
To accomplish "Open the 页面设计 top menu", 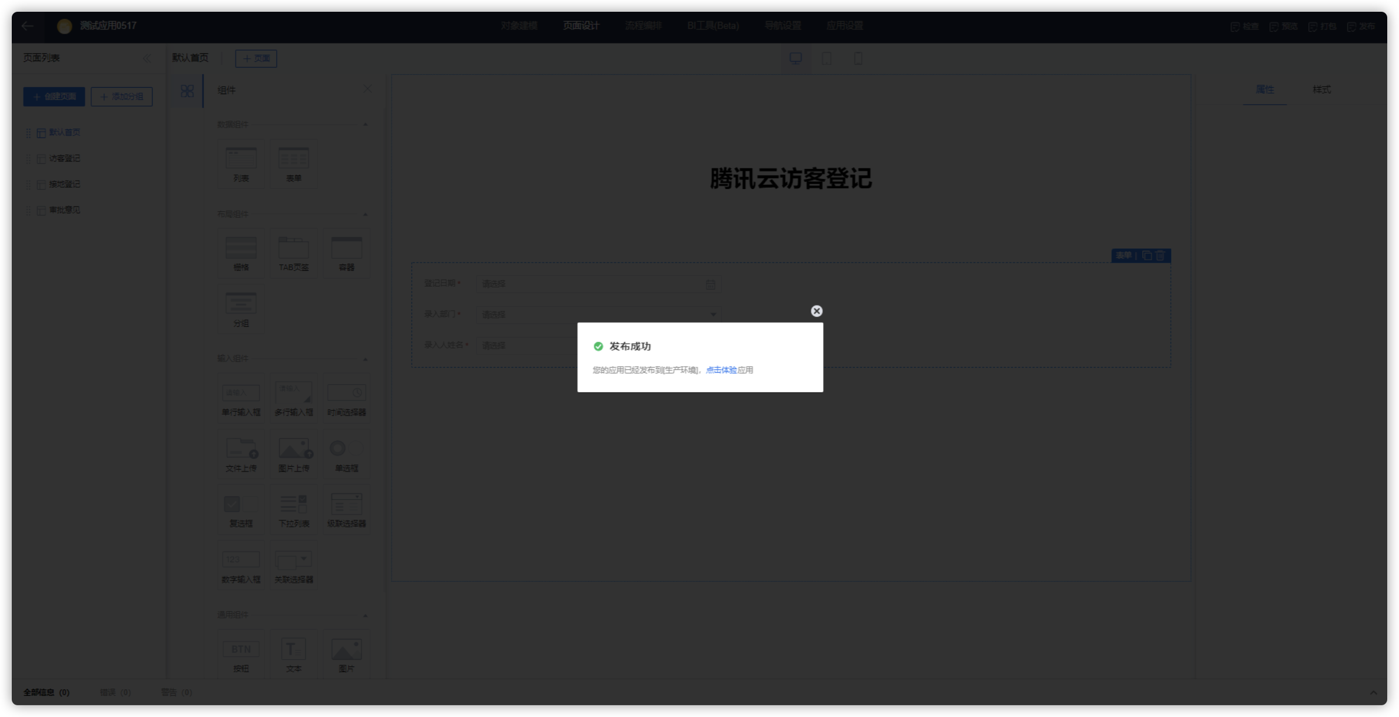I will click(581, 26).
